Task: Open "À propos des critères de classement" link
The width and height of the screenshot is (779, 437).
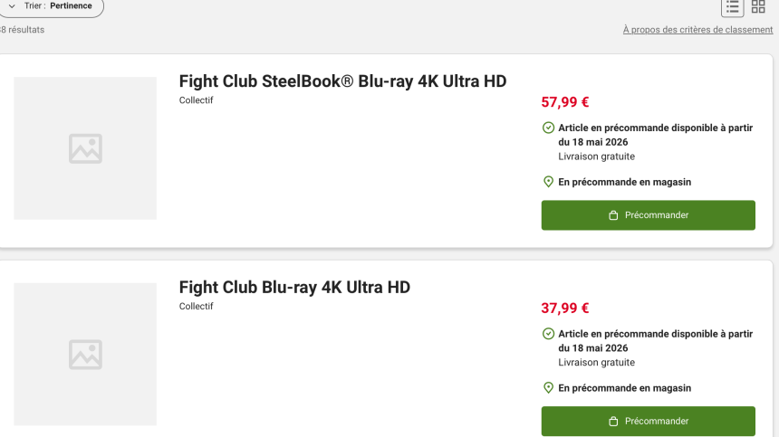Action: (x=697, y=30)
